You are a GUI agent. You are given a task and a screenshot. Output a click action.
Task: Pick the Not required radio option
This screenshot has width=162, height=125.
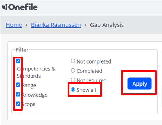coord(73,80)
